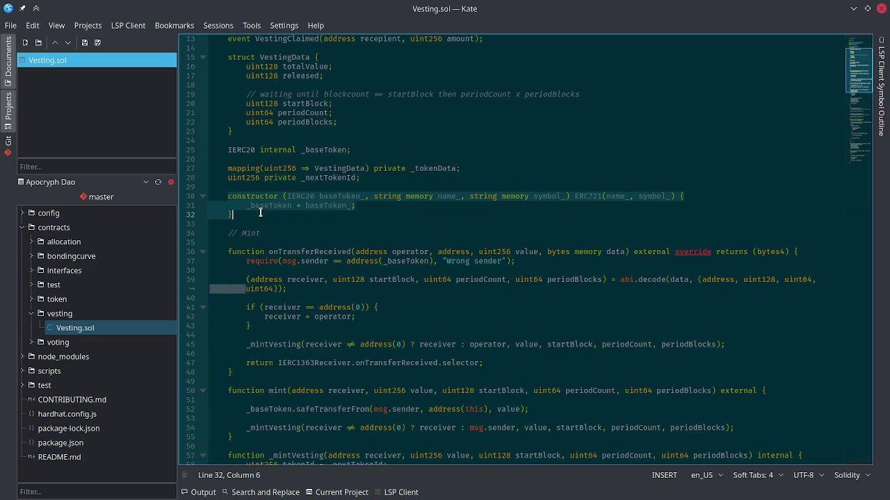Screen dimensions: 890x500
Task: Click the keep-above arrow icon in title bar
Action: [36, 8]
